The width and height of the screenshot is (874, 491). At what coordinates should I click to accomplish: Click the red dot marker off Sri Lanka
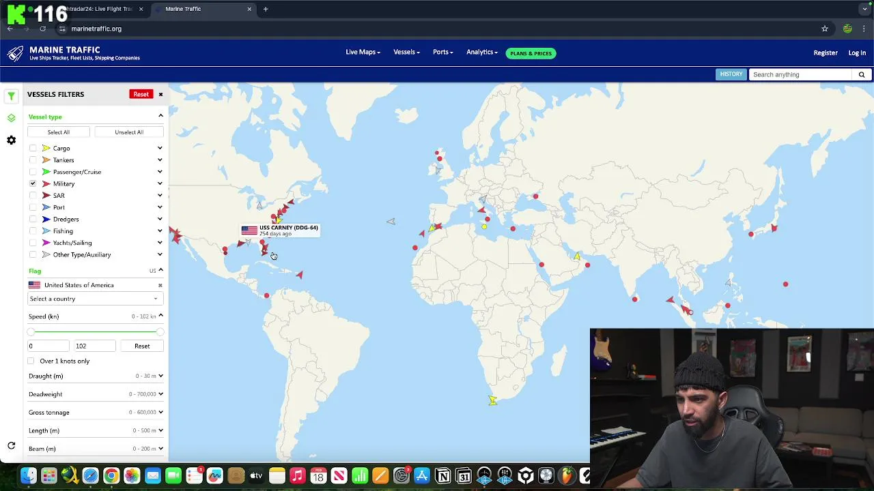635,299
